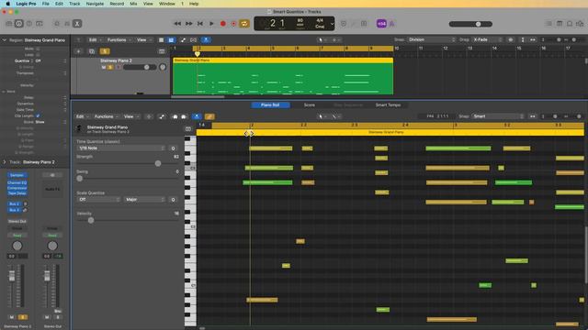This screenshot has width=588, height=330.
Task: Start playback with the Play button
Action: [x=211, y=24]
